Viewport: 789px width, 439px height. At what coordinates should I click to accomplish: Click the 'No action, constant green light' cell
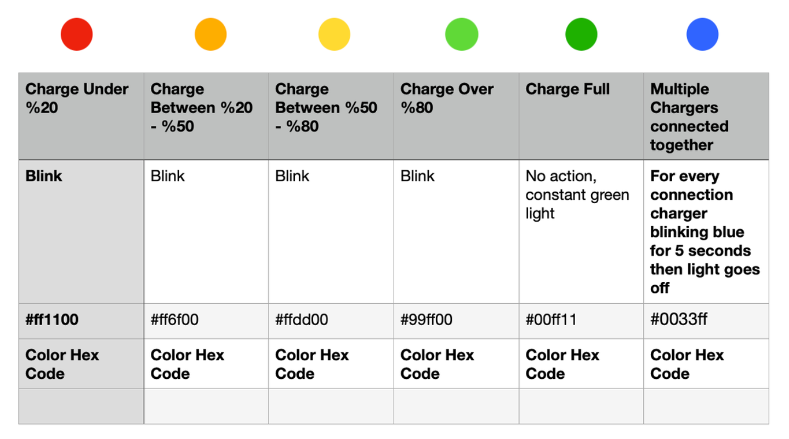(x=581, y=232)
